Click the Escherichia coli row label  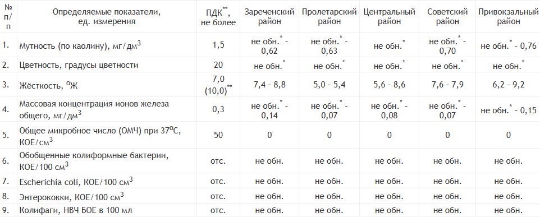click(76, 181)
